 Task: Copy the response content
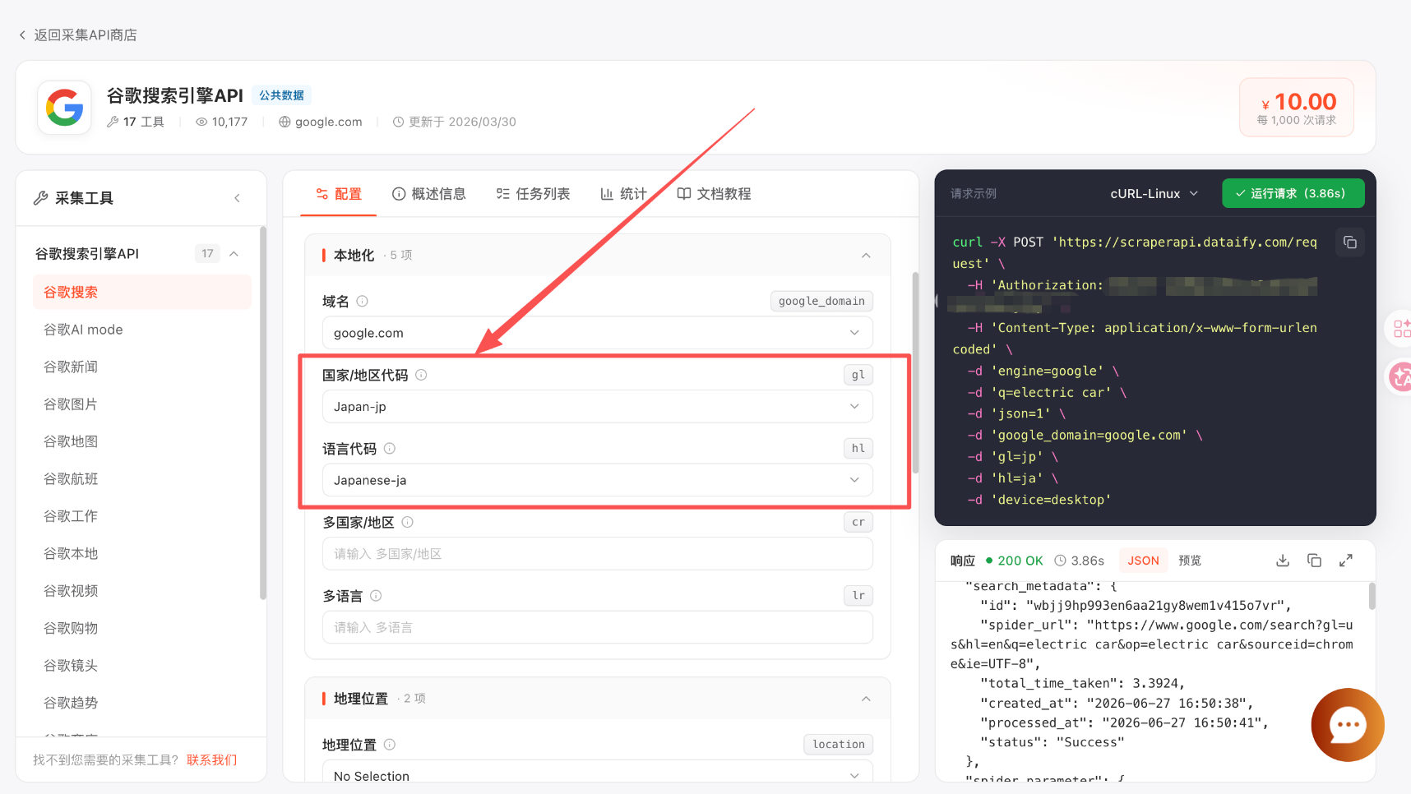point(1314,561)
